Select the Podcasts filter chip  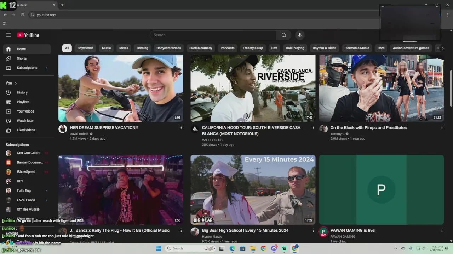tap(228, 48)
